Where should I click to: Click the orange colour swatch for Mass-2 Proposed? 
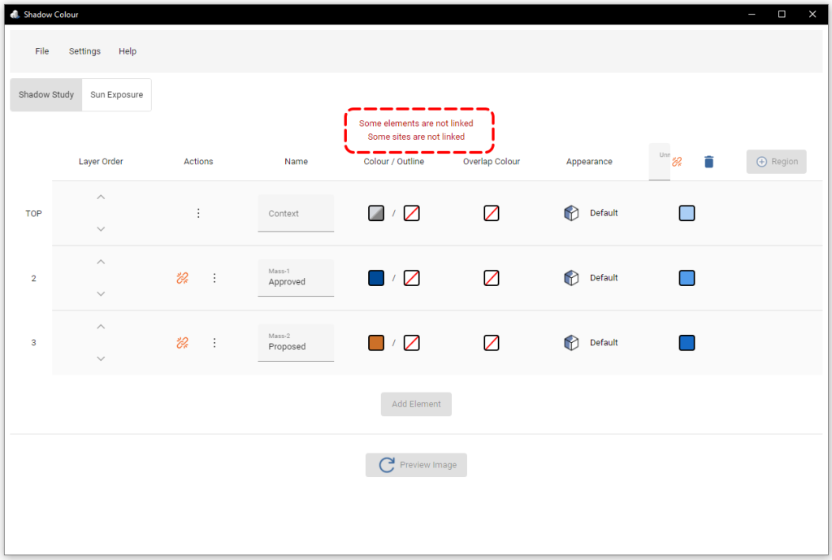click(375, 342)
